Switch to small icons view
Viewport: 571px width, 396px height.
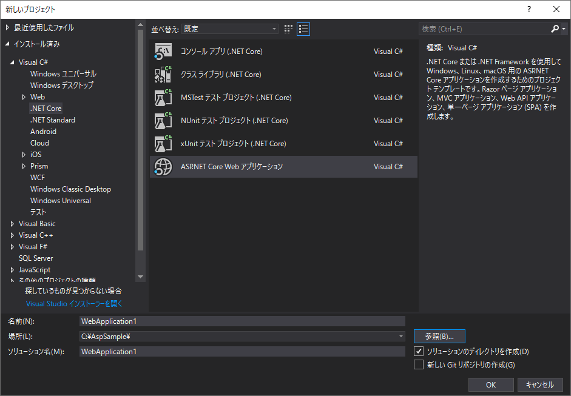point(288,29)
